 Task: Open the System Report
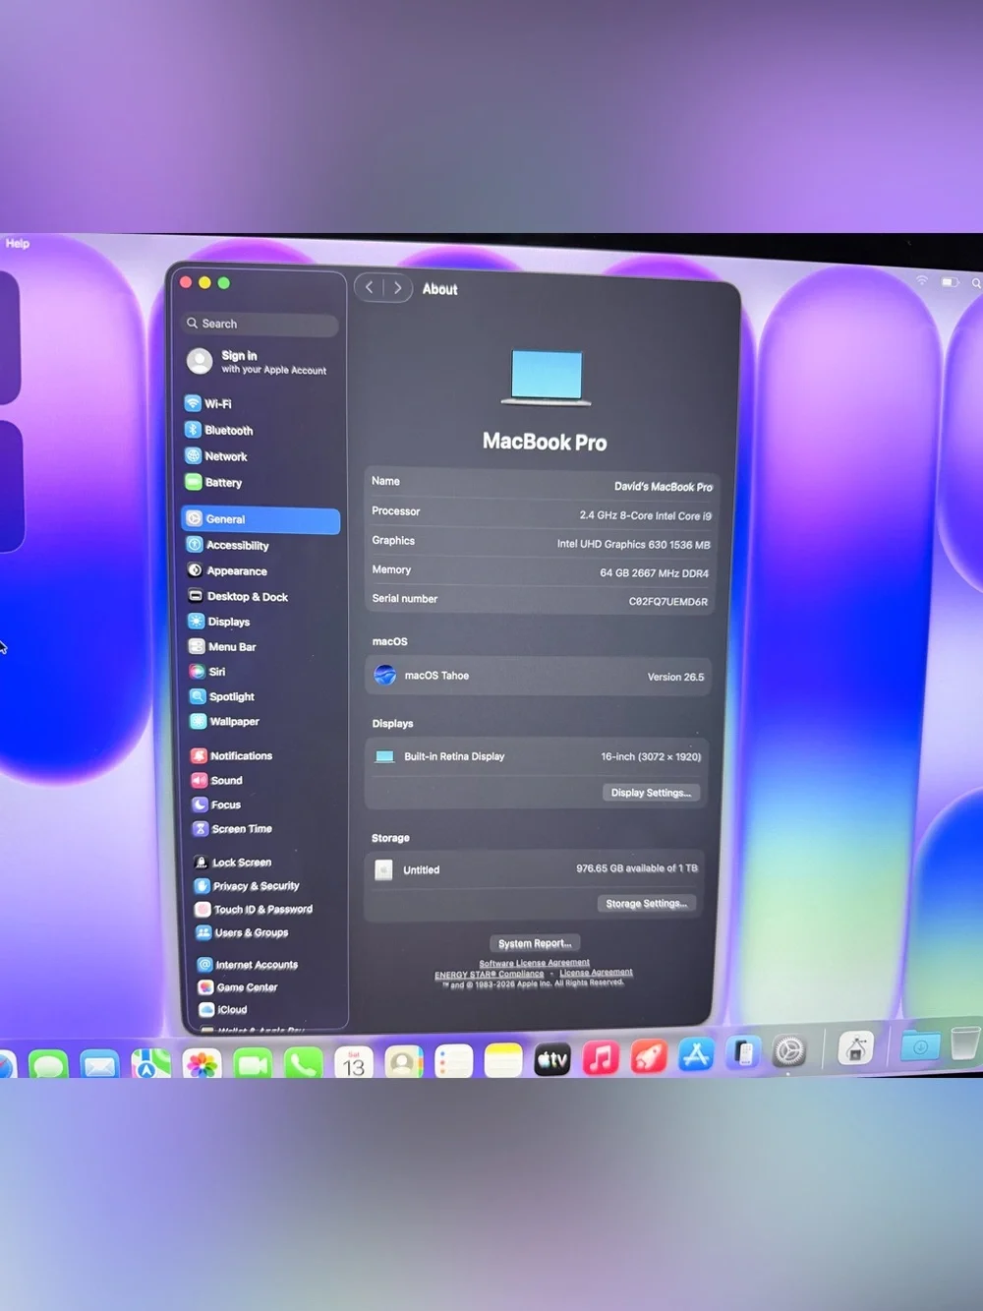[535, 943]
